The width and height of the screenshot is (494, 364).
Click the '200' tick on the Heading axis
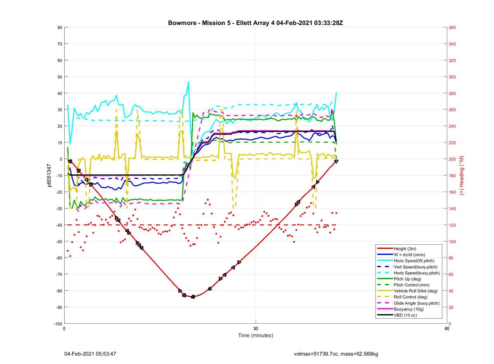point(452,159)
